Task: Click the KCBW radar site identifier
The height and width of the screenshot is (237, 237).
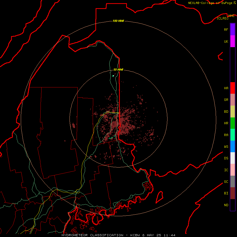Action: 135,235
